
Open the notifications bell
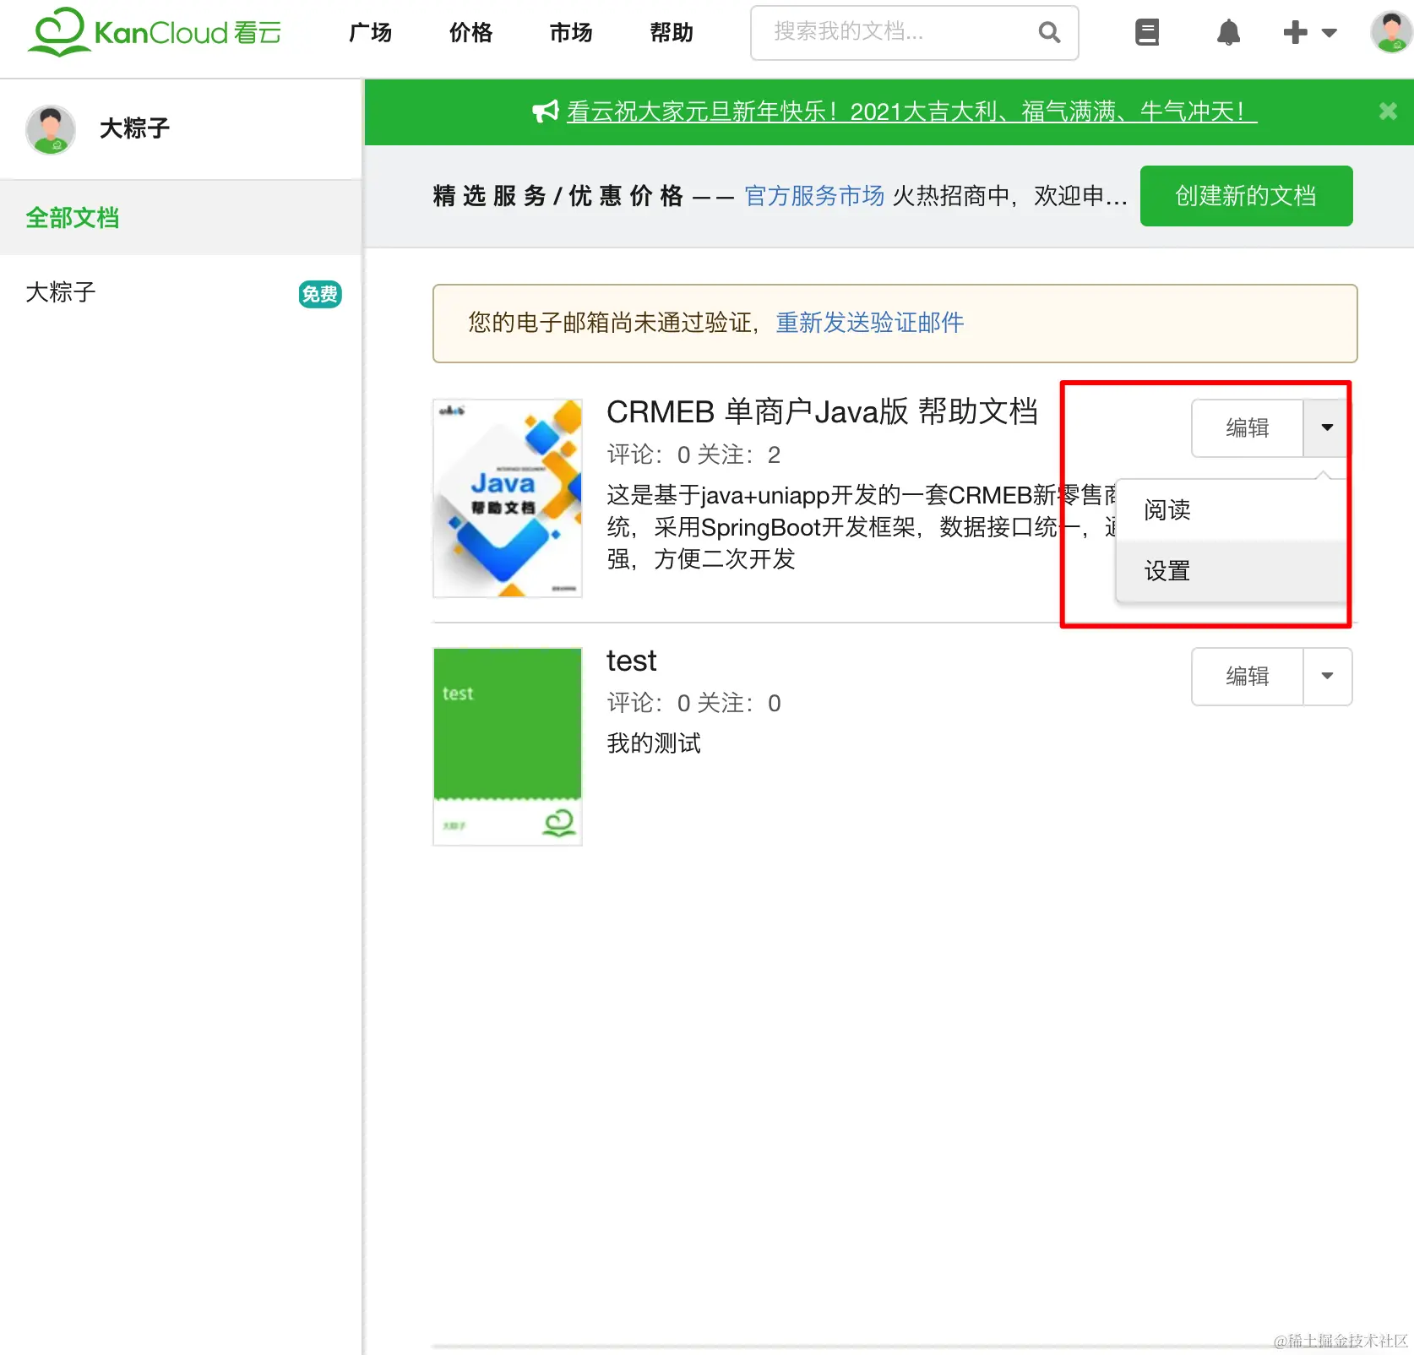click(1228, 33)
